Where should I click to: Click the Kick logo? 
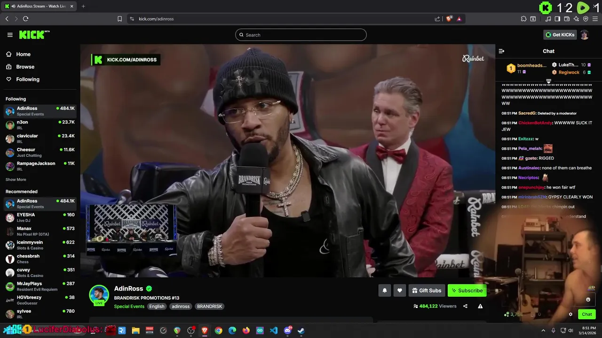34,35
